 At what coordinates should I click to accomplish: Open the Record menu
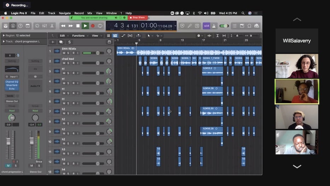(79, 13)
